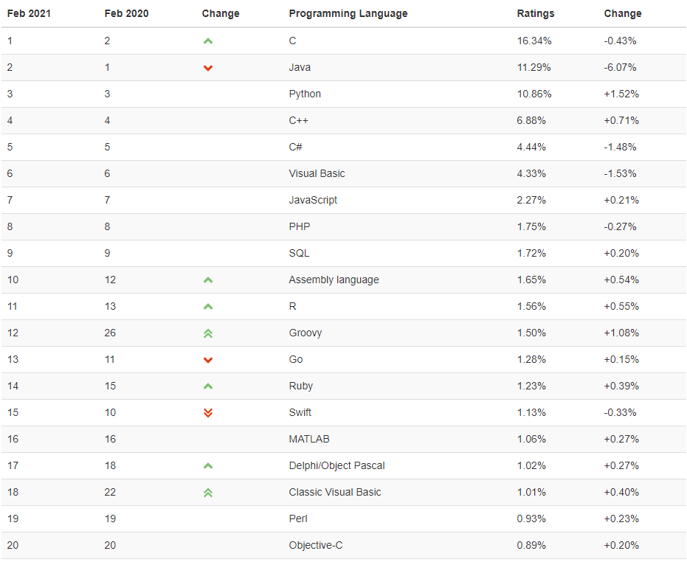Image resolution: width=687 pixels, height=562 pixels.
Task: Click the -6.07% change value for Java
Action: tap(620, 68)
